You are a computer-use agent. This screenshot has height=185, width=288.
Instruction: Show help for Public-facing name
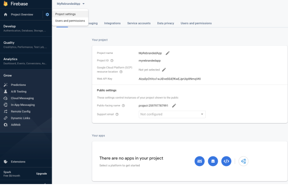pyautogui.click(x=123, y=105)
